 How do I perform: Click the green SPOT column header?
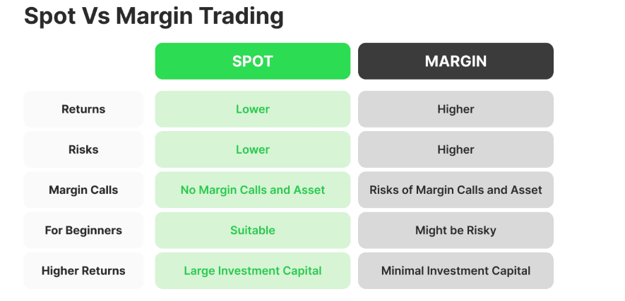point(252,61)
